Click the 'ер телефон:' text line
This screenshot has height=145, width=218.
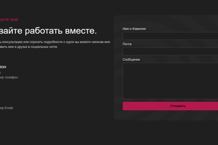coord(9,77)
